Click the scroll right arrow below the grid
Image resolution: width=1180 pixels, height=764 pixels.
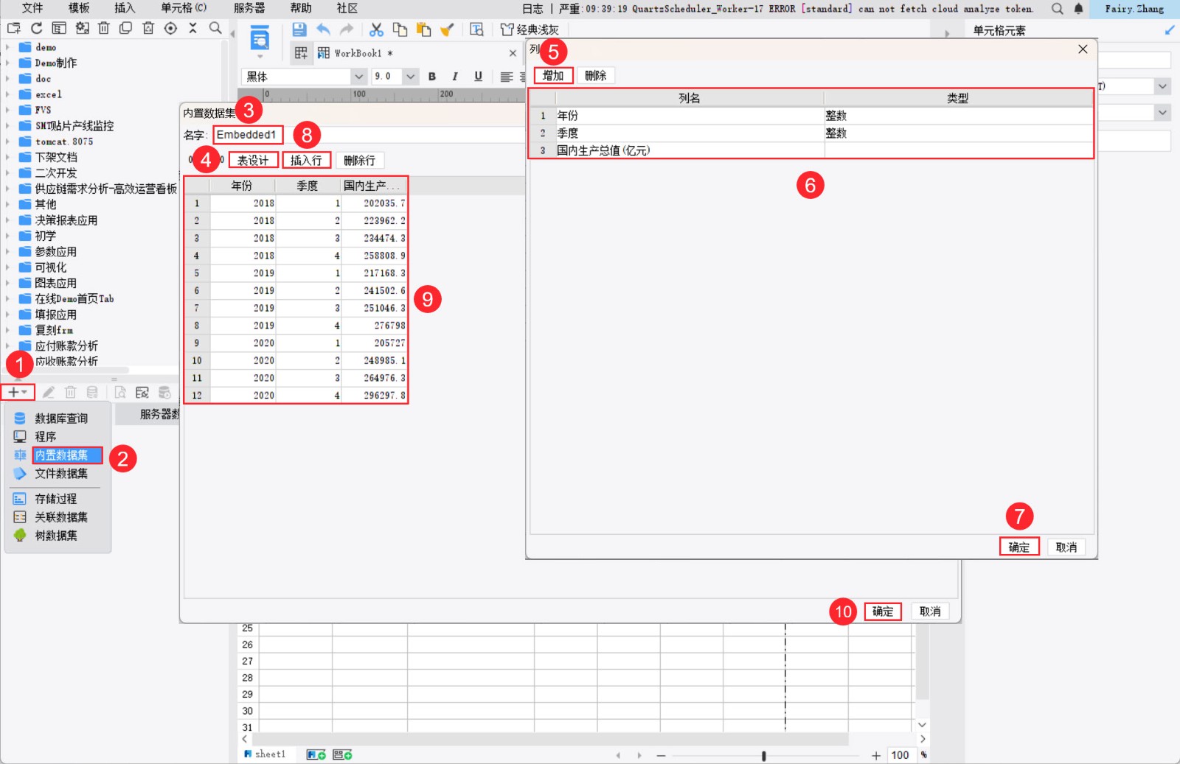922,739
